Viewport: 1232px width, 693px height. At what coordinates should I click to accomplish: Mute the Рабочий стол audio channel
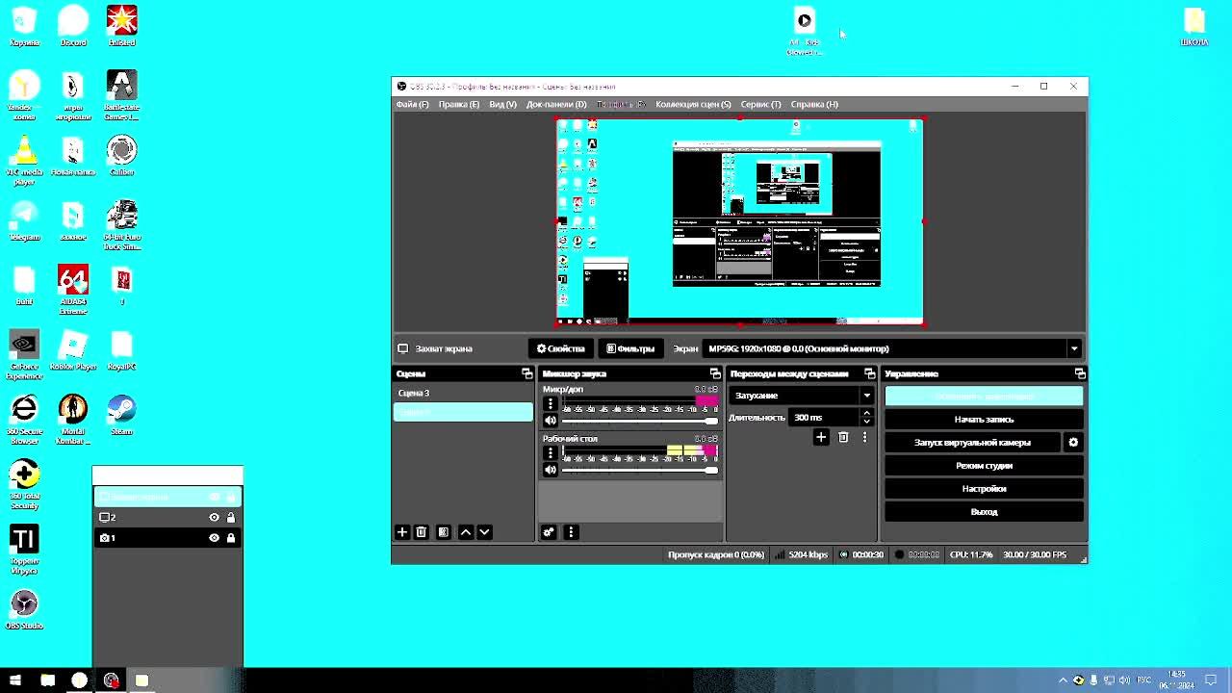click(x=551, y=470)
